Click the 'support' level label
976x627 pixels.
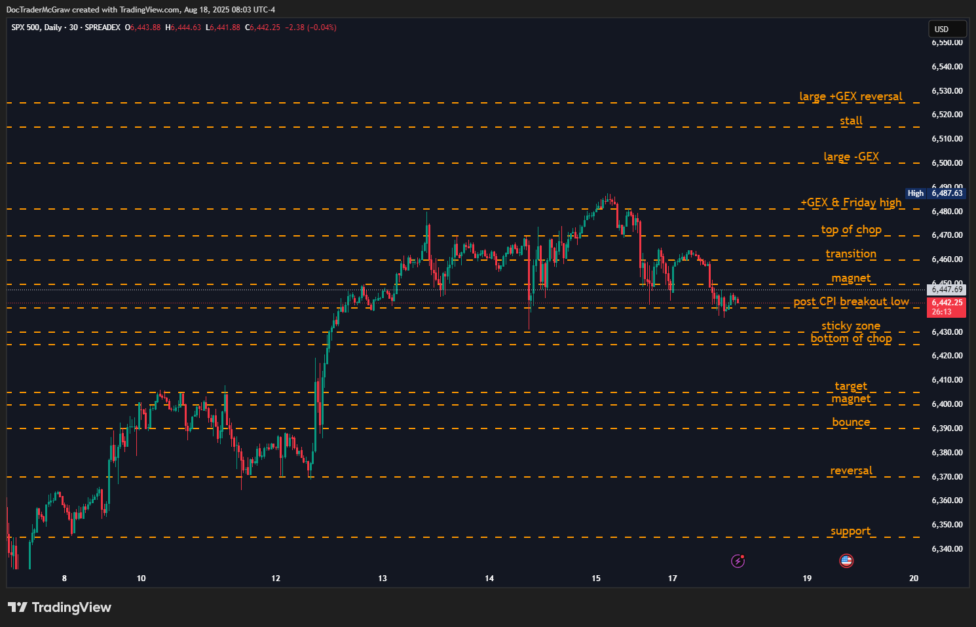(851, 531)
